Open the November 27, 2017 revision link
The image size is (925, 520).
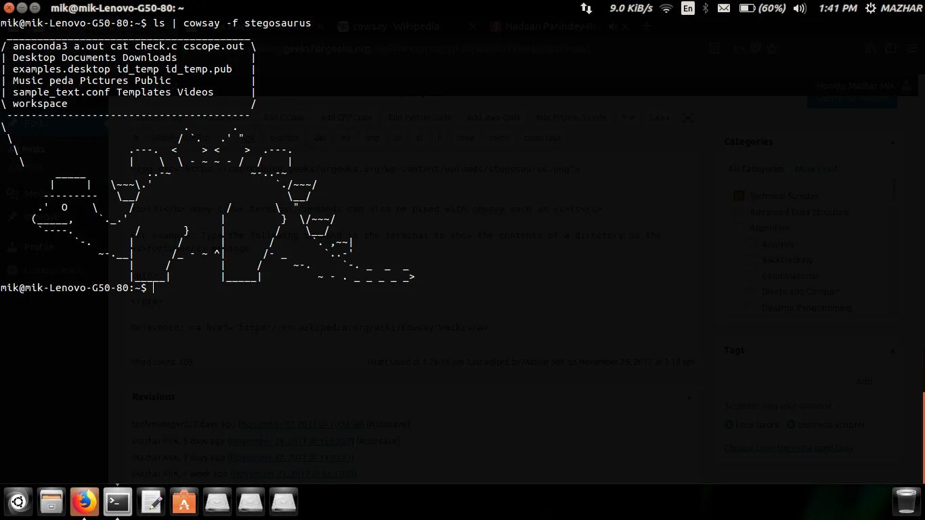302,425
